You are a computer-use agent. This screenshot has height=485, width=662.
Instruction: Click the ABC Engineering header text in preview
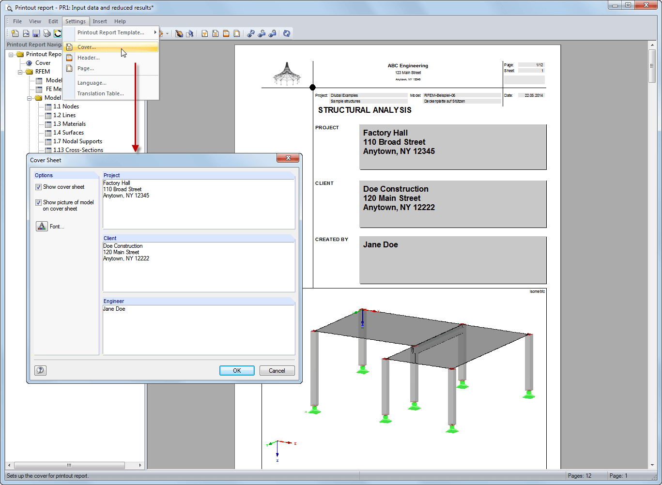[408, 66]
